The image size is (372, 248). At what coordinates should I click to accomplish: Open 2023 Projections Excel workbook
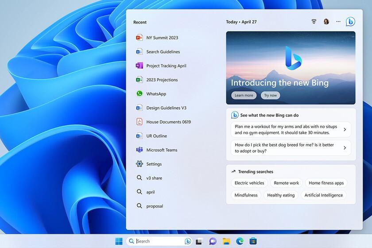tap(162, 80)
